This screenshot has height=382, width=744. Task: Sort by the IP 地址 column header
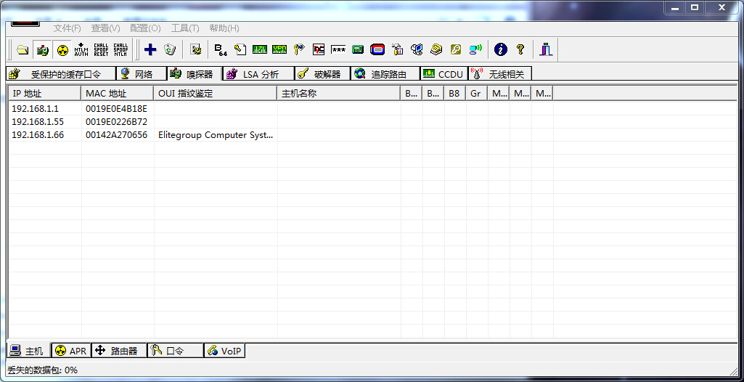[x=44, y=94]
